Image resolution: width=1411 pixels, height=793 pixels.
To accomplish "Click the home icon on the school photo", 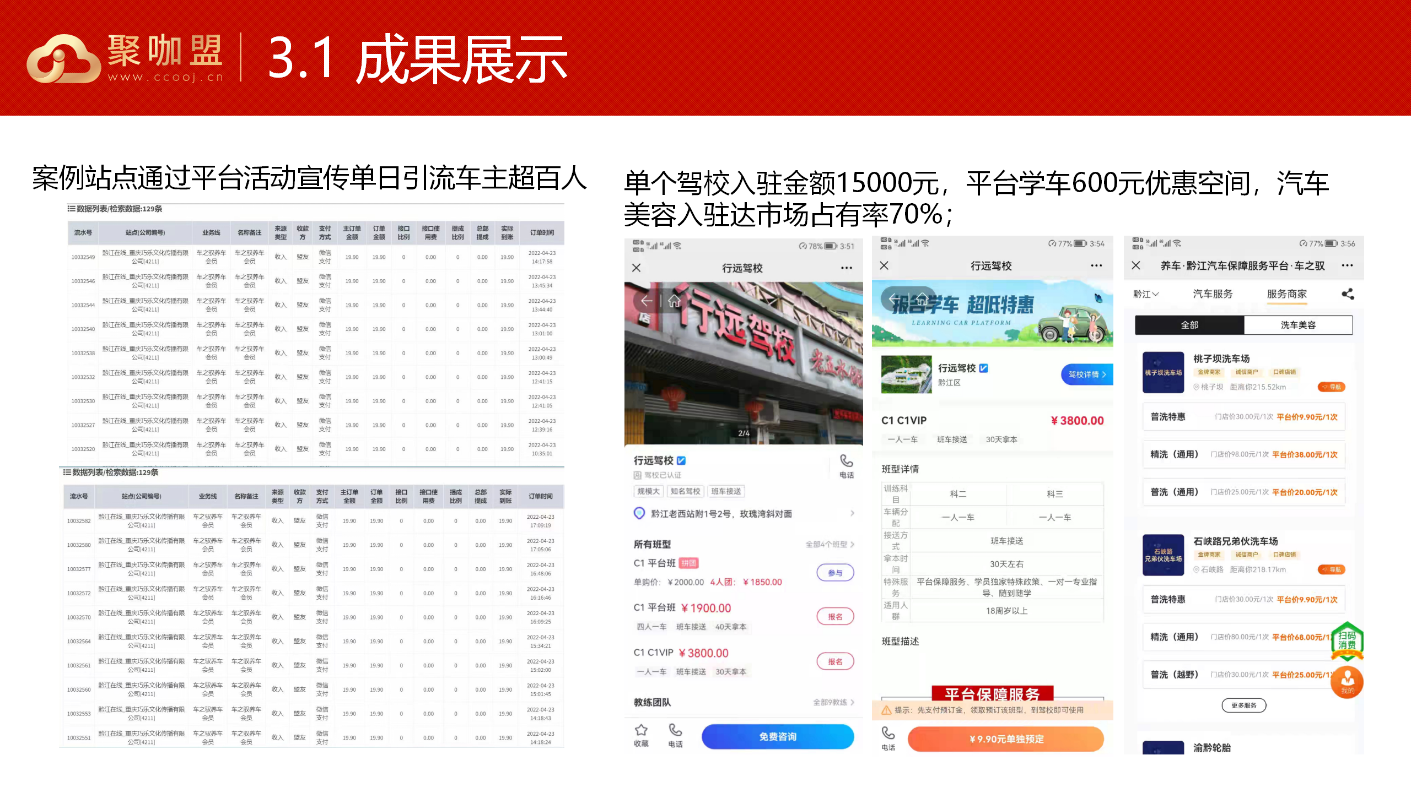I will point(674,301).
